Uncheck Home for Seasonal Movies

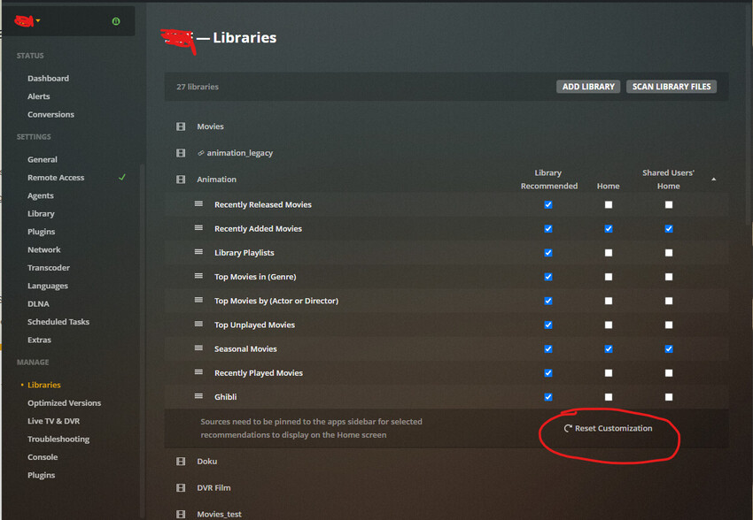click(609, 349)
